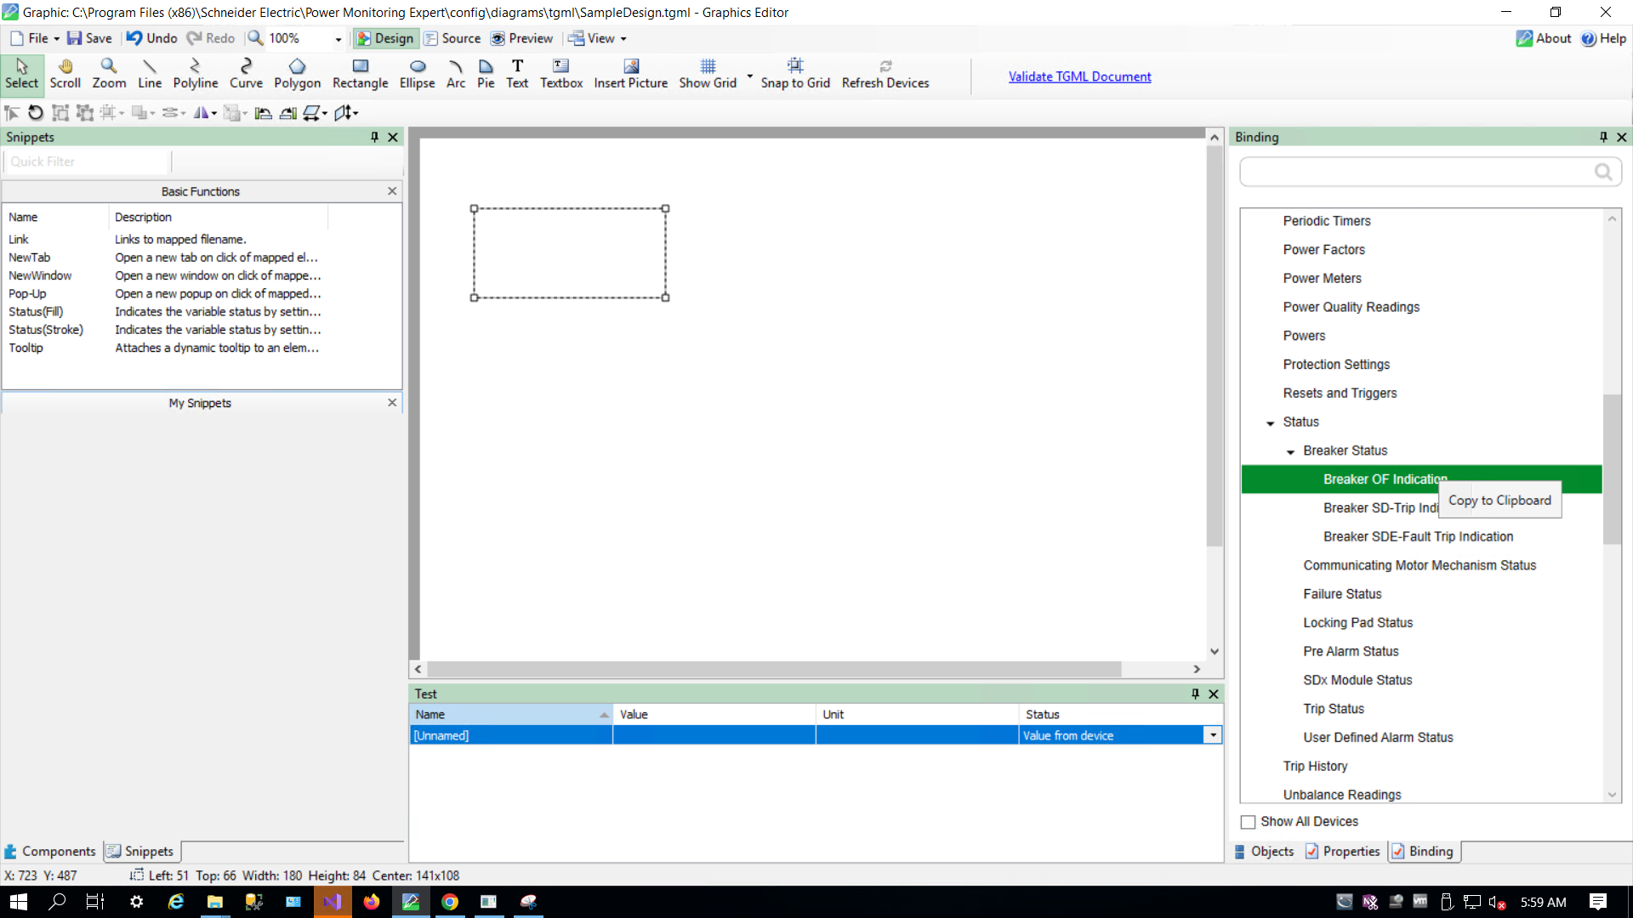This screenshot has width=1633, height=918.
Task: Toggle Show Grid
Action: (x=708, y=74)
